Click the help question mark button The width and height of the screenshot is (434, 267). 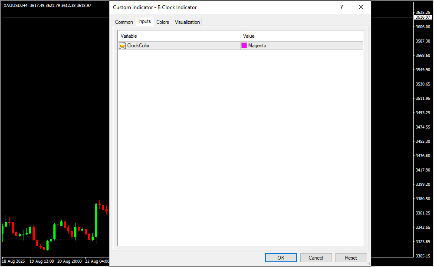click(x=341, y=7)
